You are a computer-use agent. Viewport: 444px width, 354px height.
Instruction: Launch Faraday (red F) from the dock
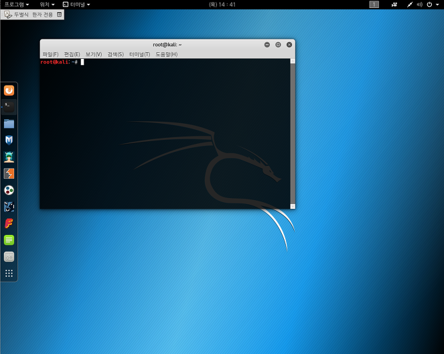[x=9, y=224]
